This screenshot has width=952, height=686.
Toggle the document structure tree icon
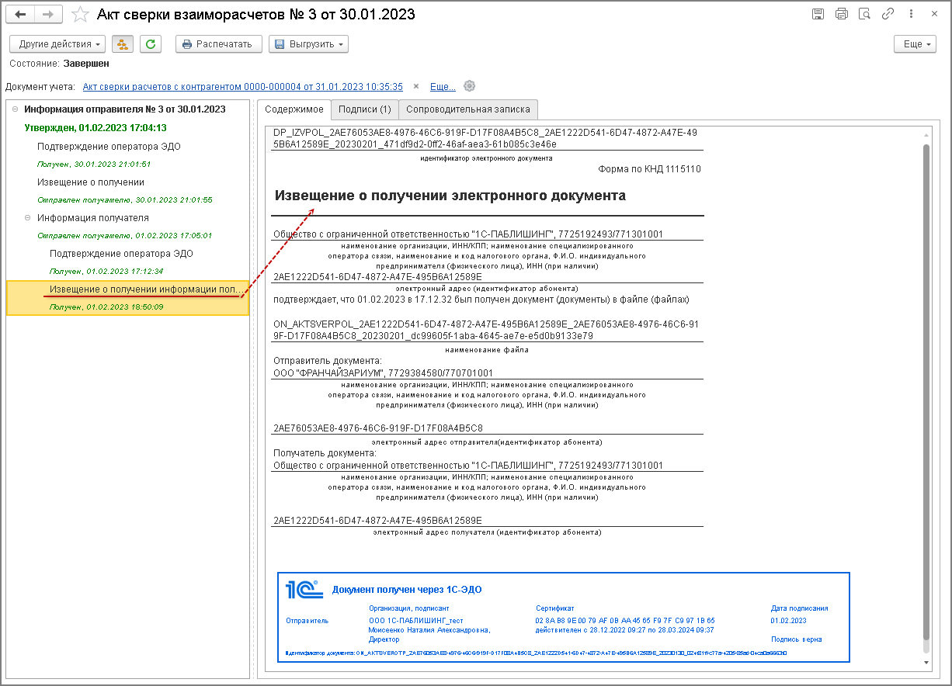123,44
